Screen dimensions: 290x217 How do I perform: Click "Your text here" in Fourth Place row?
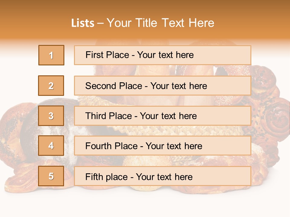pos(174,146)
